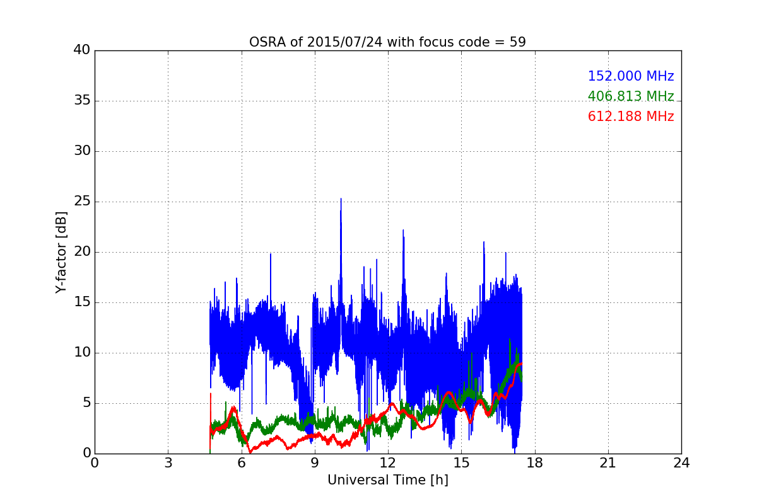The image size is (757, 504).
Task: Click the tallest blue peak above 25 dB
Action: coord(341,200)
